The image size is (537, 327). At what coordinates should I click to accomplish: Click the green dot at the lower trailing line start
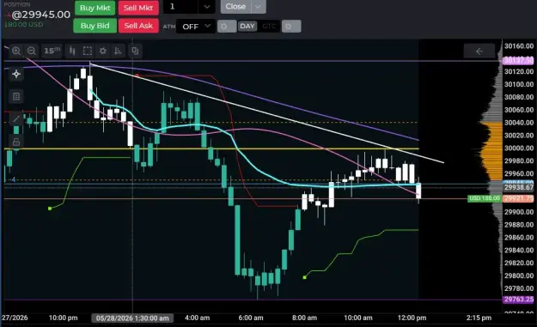coord(304,277)
